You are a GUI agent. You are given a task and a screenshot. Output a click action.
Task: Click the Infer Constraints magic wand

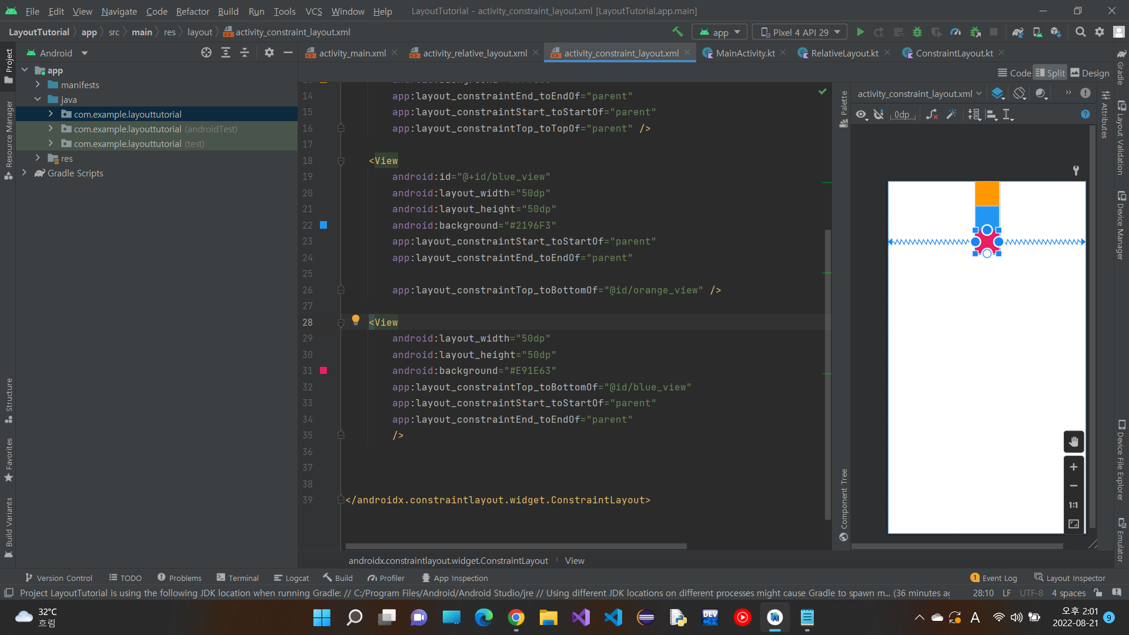(x=951, y=115)
